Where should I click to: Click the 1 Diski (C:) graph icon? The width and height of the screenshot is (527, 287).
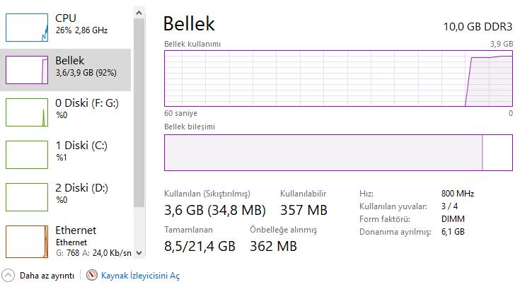pyautogui.click(x=27, y=154)
